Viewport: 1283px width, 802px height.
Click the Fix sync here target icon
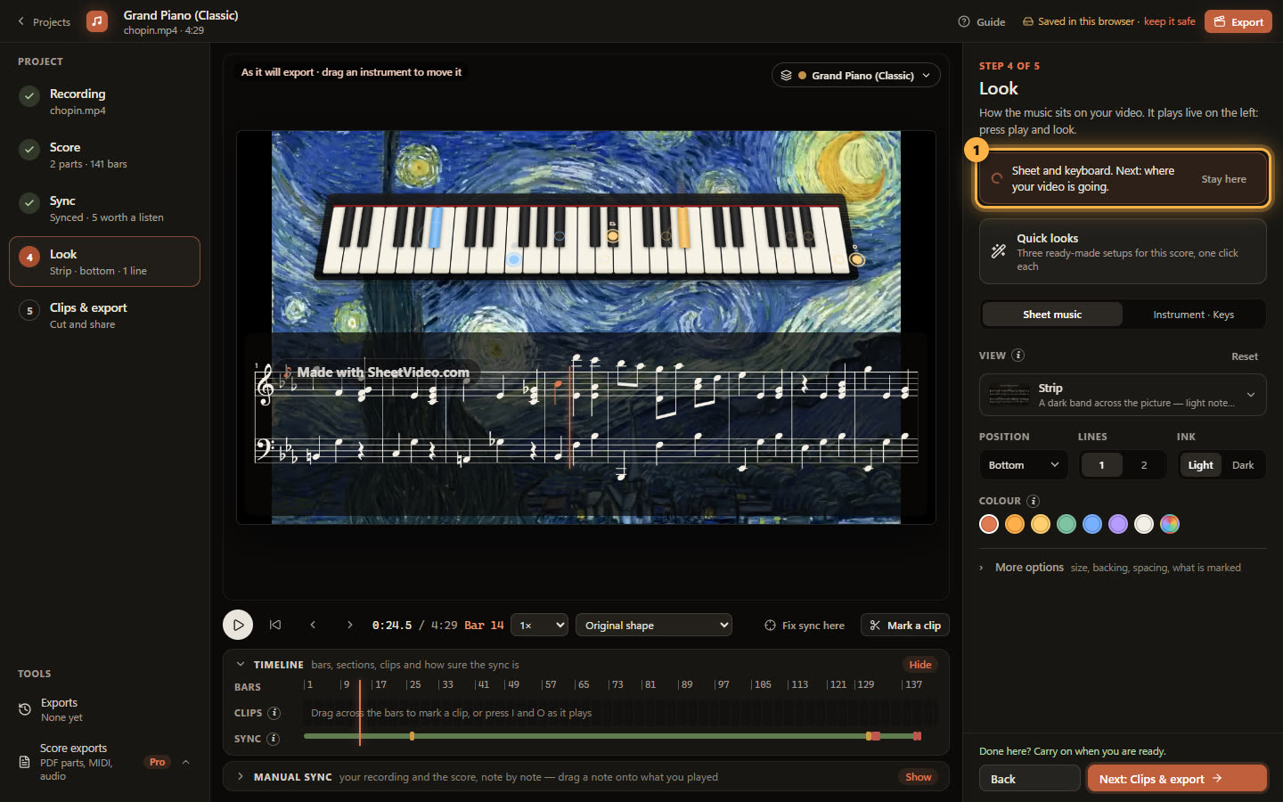(x=770, y=626)
